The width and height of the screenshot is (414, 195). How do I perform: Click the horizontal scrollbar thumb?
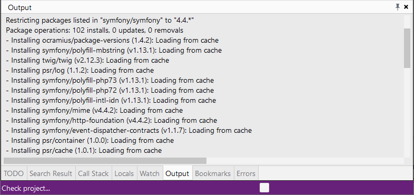tap(105, 161)
